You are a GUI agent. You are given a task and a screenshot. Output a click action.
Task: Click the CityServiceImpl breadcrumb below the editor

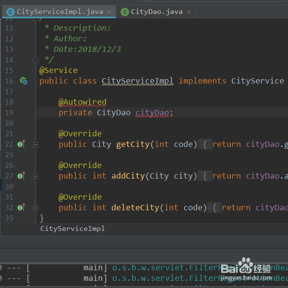click(x=72, y=228)
